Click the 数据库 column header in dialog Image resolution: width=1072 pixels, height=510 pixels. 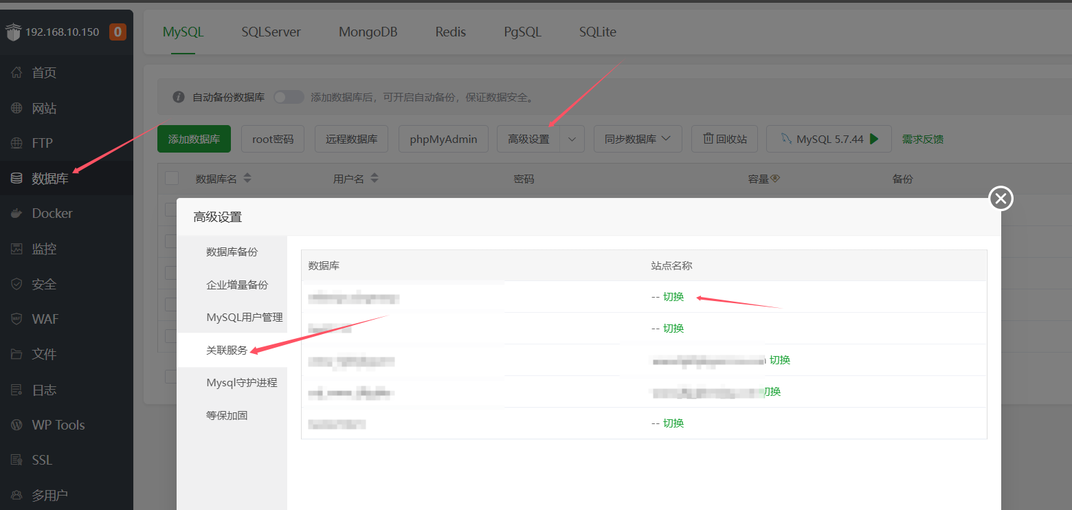(324, 265)
